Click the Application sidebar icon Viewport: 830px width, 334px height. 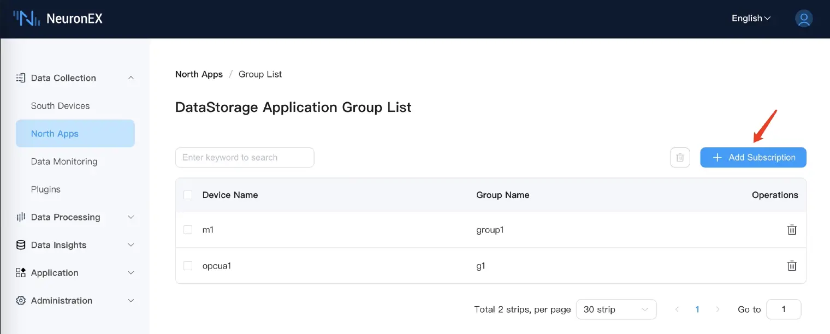21,273
